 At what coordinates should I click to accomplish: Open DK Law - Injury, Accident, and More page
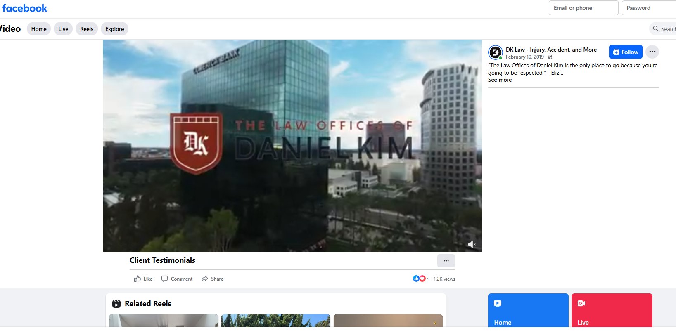[x=551, y=50]
